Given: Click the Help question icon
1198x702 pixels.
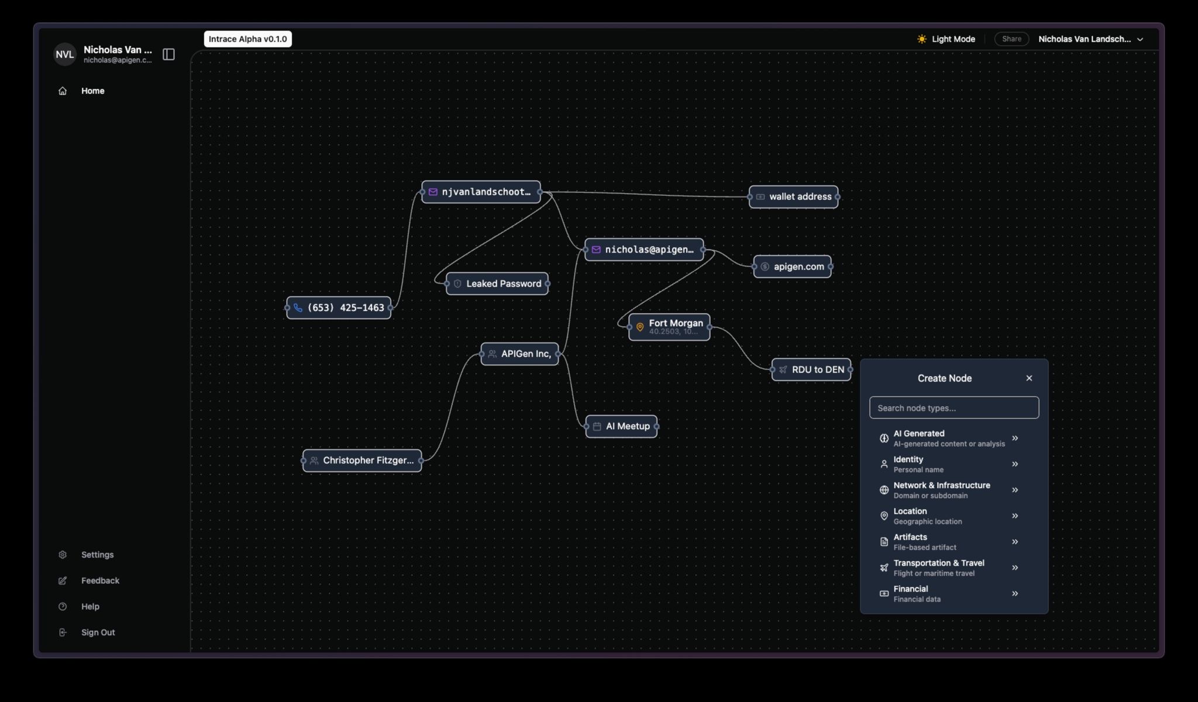Looking at the screenshot, I should 63,606.
